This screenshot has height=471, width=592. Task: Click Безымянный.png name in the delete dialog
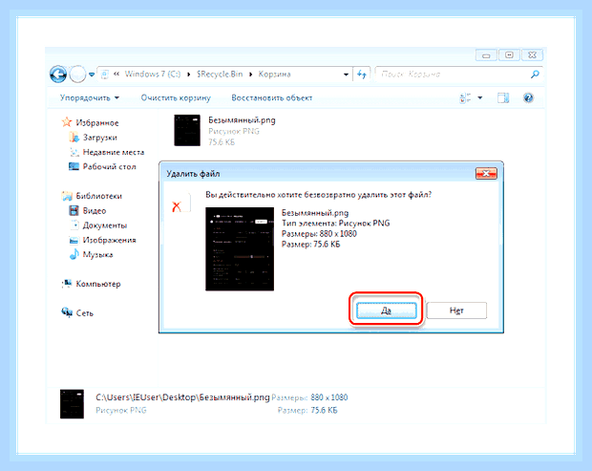[x=315, y=213]
